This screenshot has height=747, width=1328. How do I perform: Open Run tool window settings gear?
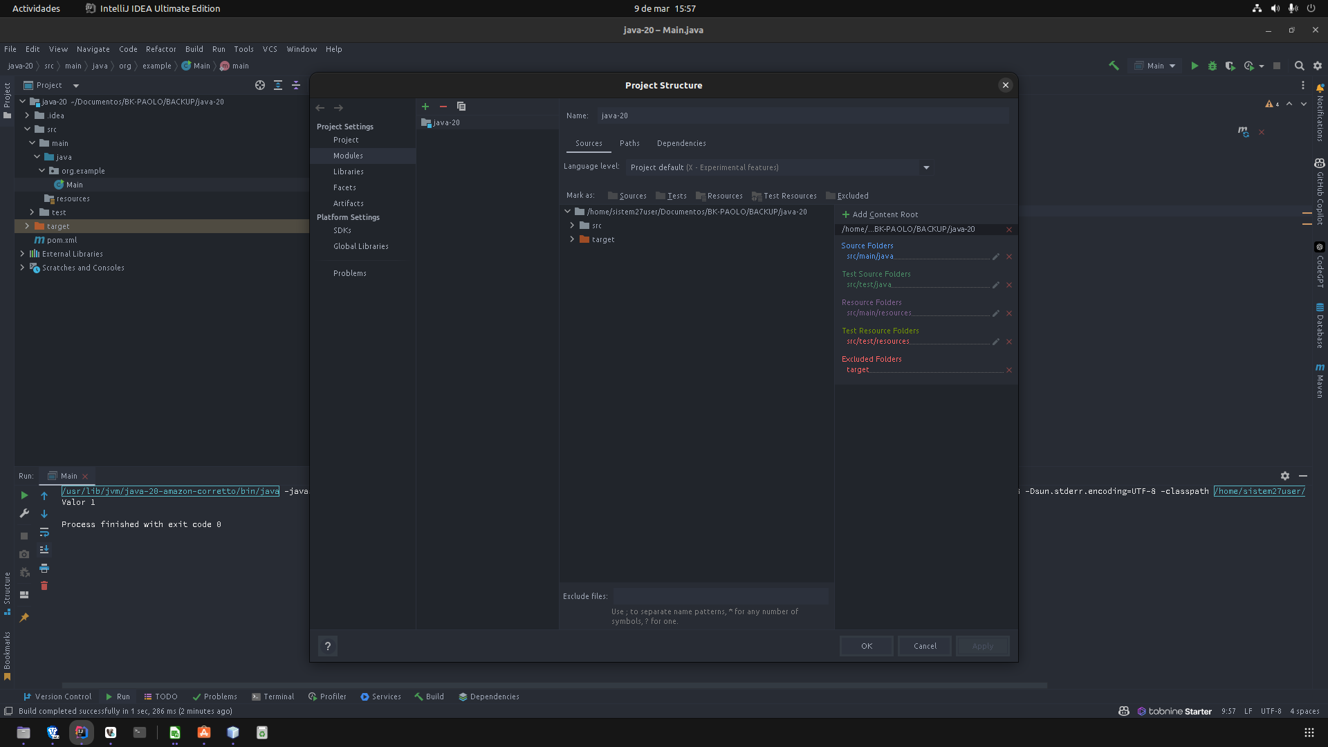pyautogui.click(x=1285, y=476)
